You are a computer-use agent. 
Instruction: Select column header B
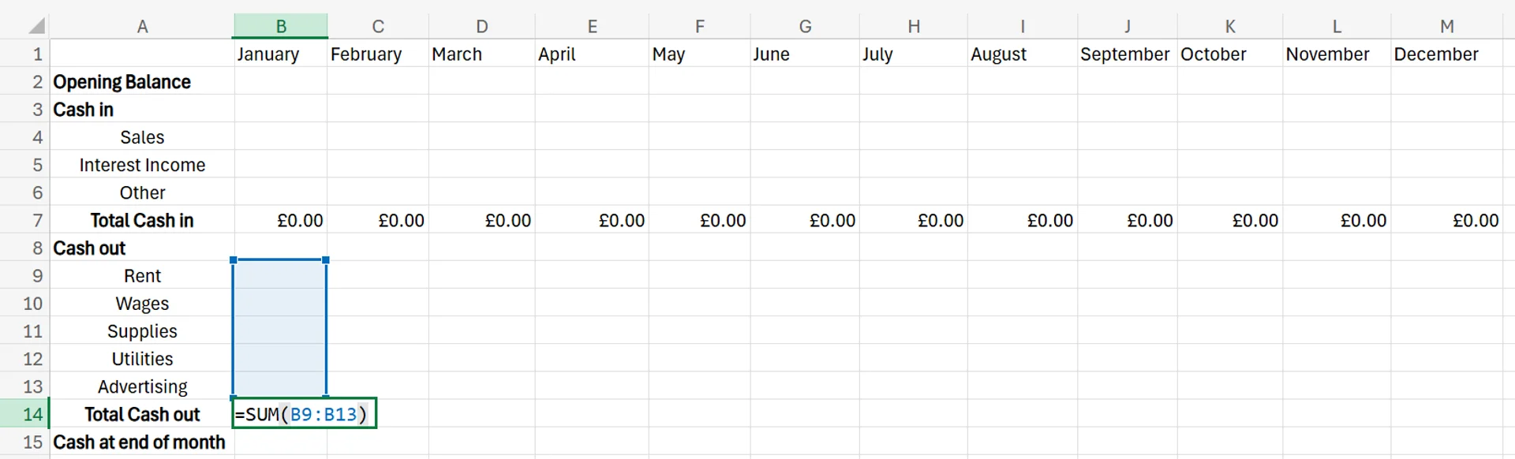[280, 25]
